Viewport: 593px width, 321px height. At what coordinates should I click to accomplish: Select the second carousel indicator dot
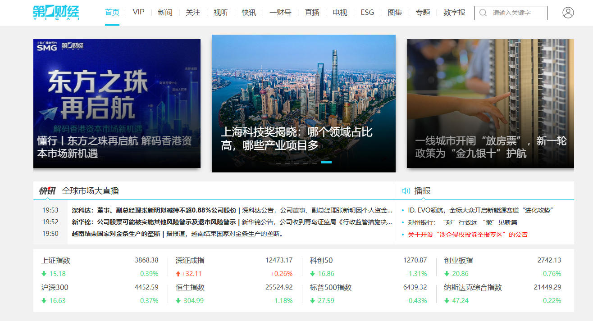pos(287,162)
